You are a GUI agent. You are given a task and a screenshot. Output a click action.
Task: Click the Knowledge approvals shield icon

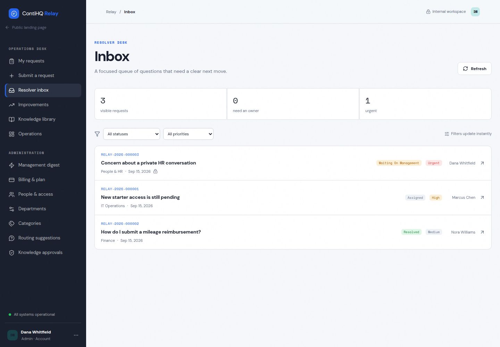point(11,253)
